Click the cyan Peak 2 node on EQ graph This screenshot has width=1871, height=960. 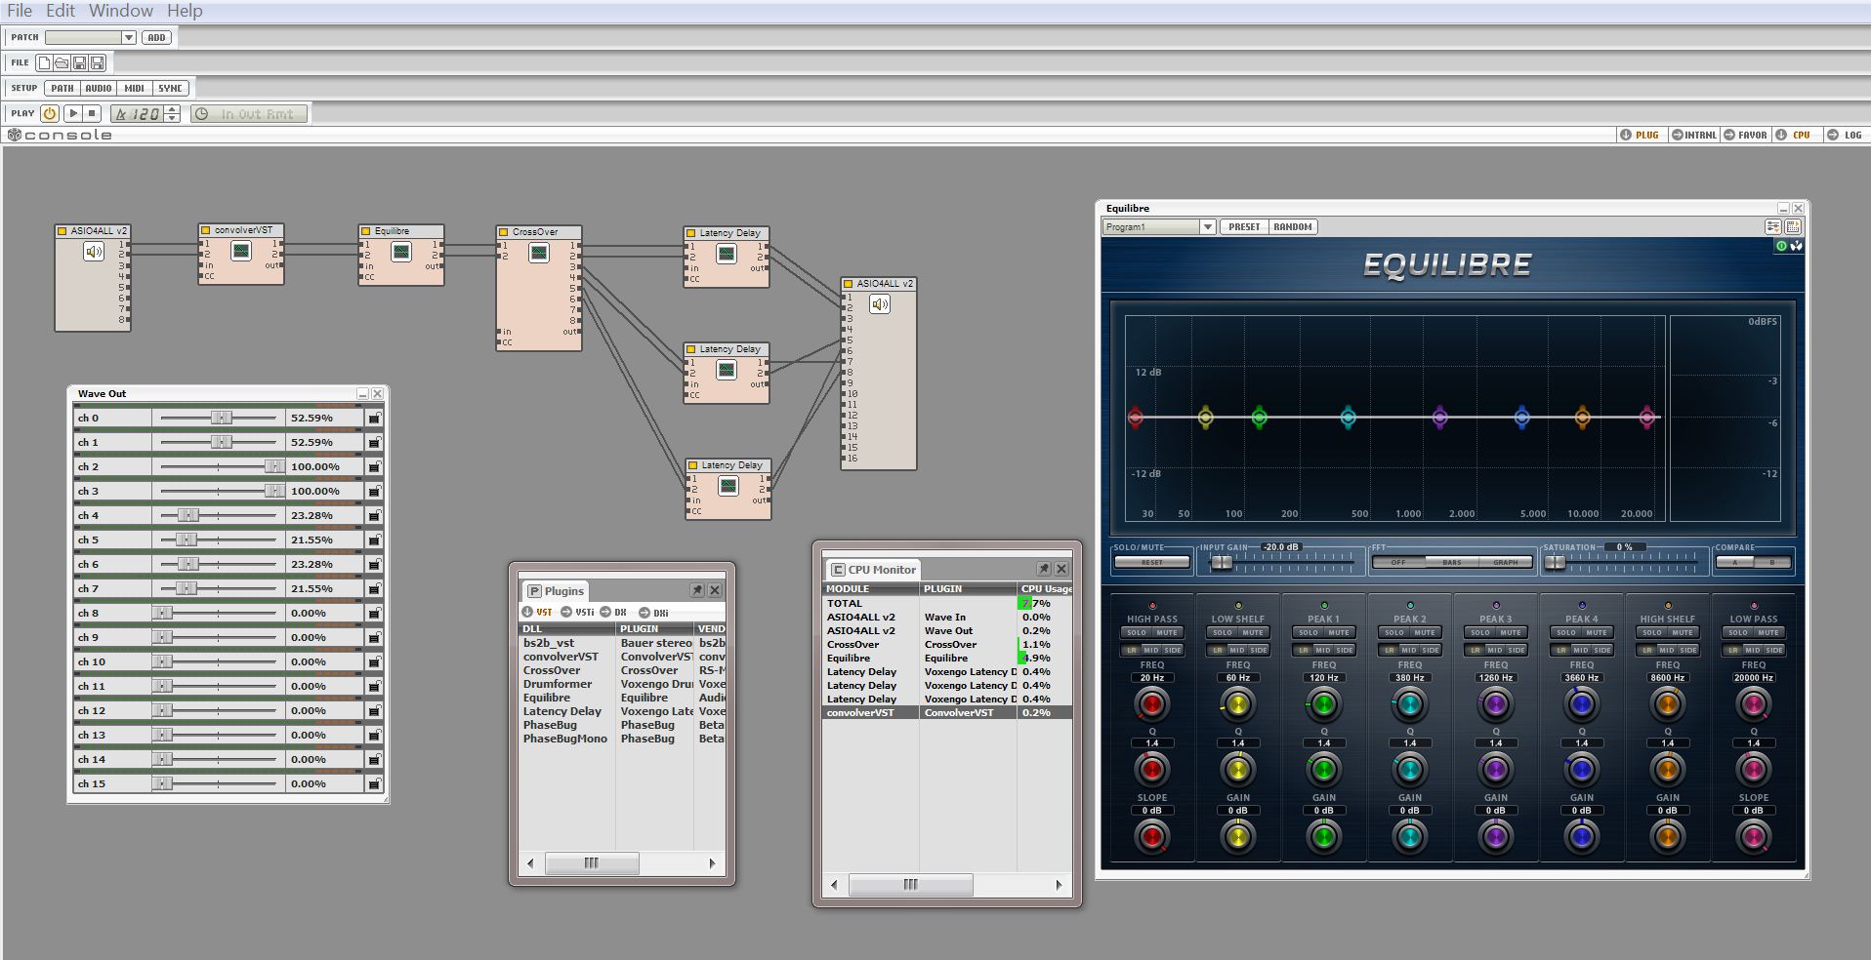pos(1348,418)
